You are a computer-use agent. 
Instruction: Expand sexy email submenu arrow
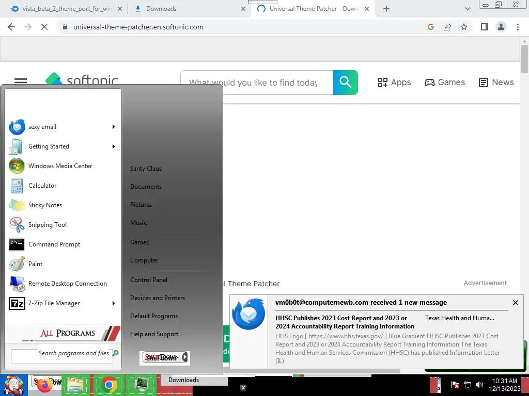(114, 127)
